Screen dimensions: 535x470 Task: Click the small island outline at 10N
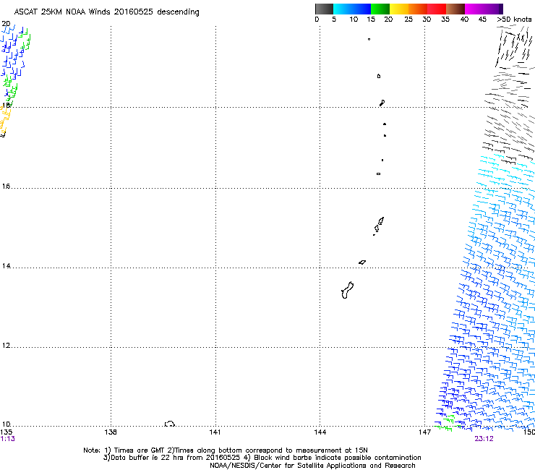(170, 424)
